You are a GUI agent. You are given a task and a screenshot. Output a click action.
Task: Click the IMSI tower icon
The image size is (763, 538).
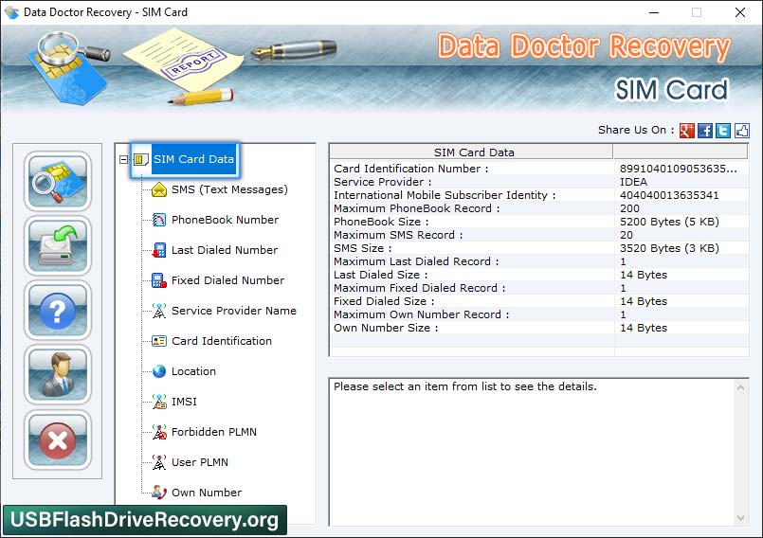159,402
